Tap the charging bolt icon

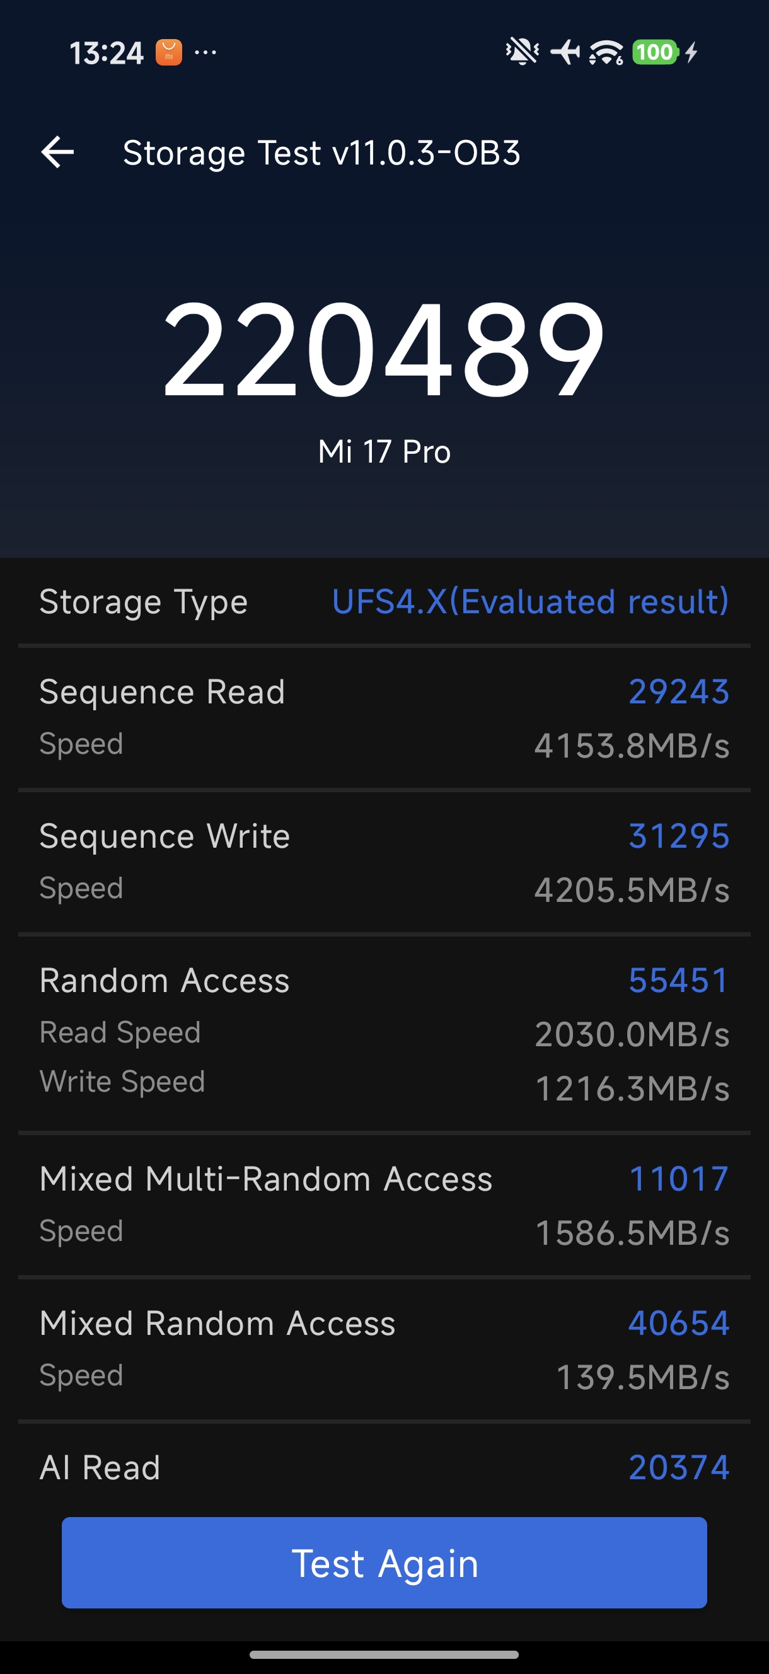(x=691, y=52)
